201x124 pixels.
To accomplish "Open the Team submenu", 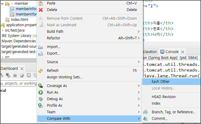I will [90, 112].
